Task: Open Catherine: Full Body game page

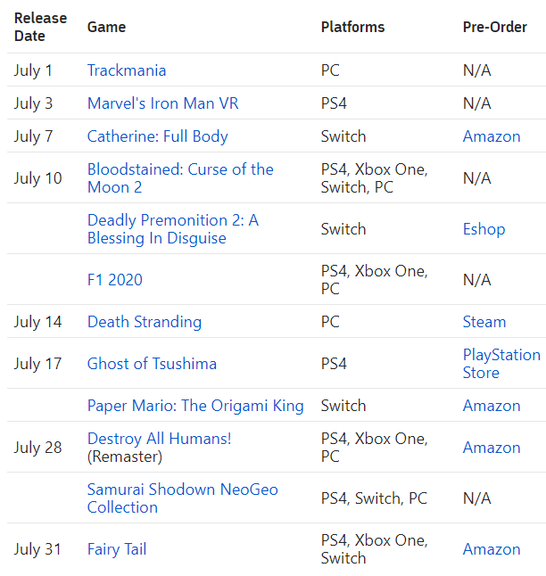Action: pos(157,136)
